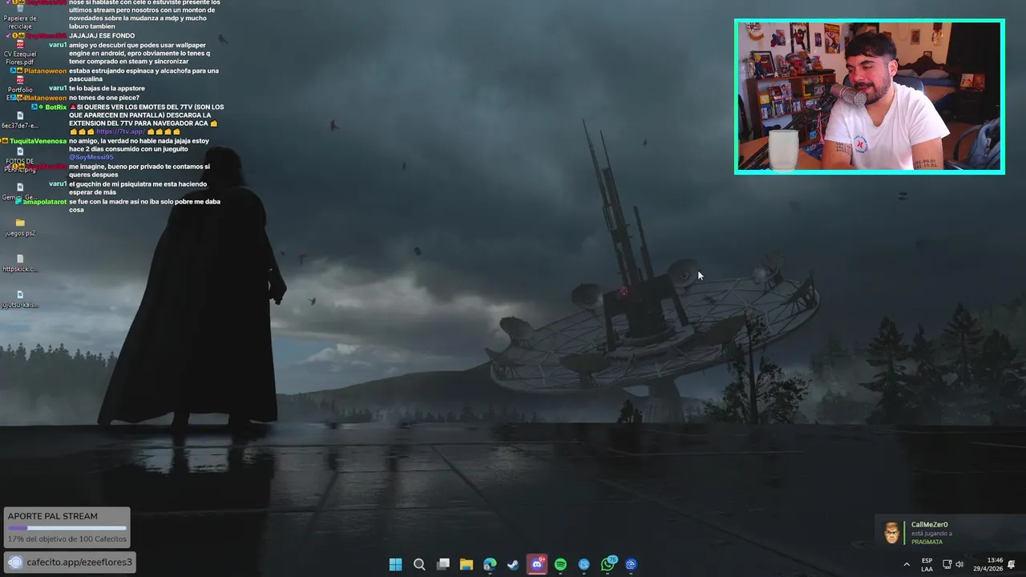This screenshot has width=1026, height=577.
Task: Expand the hidden tray icons chevron
Action: (907, 564)
